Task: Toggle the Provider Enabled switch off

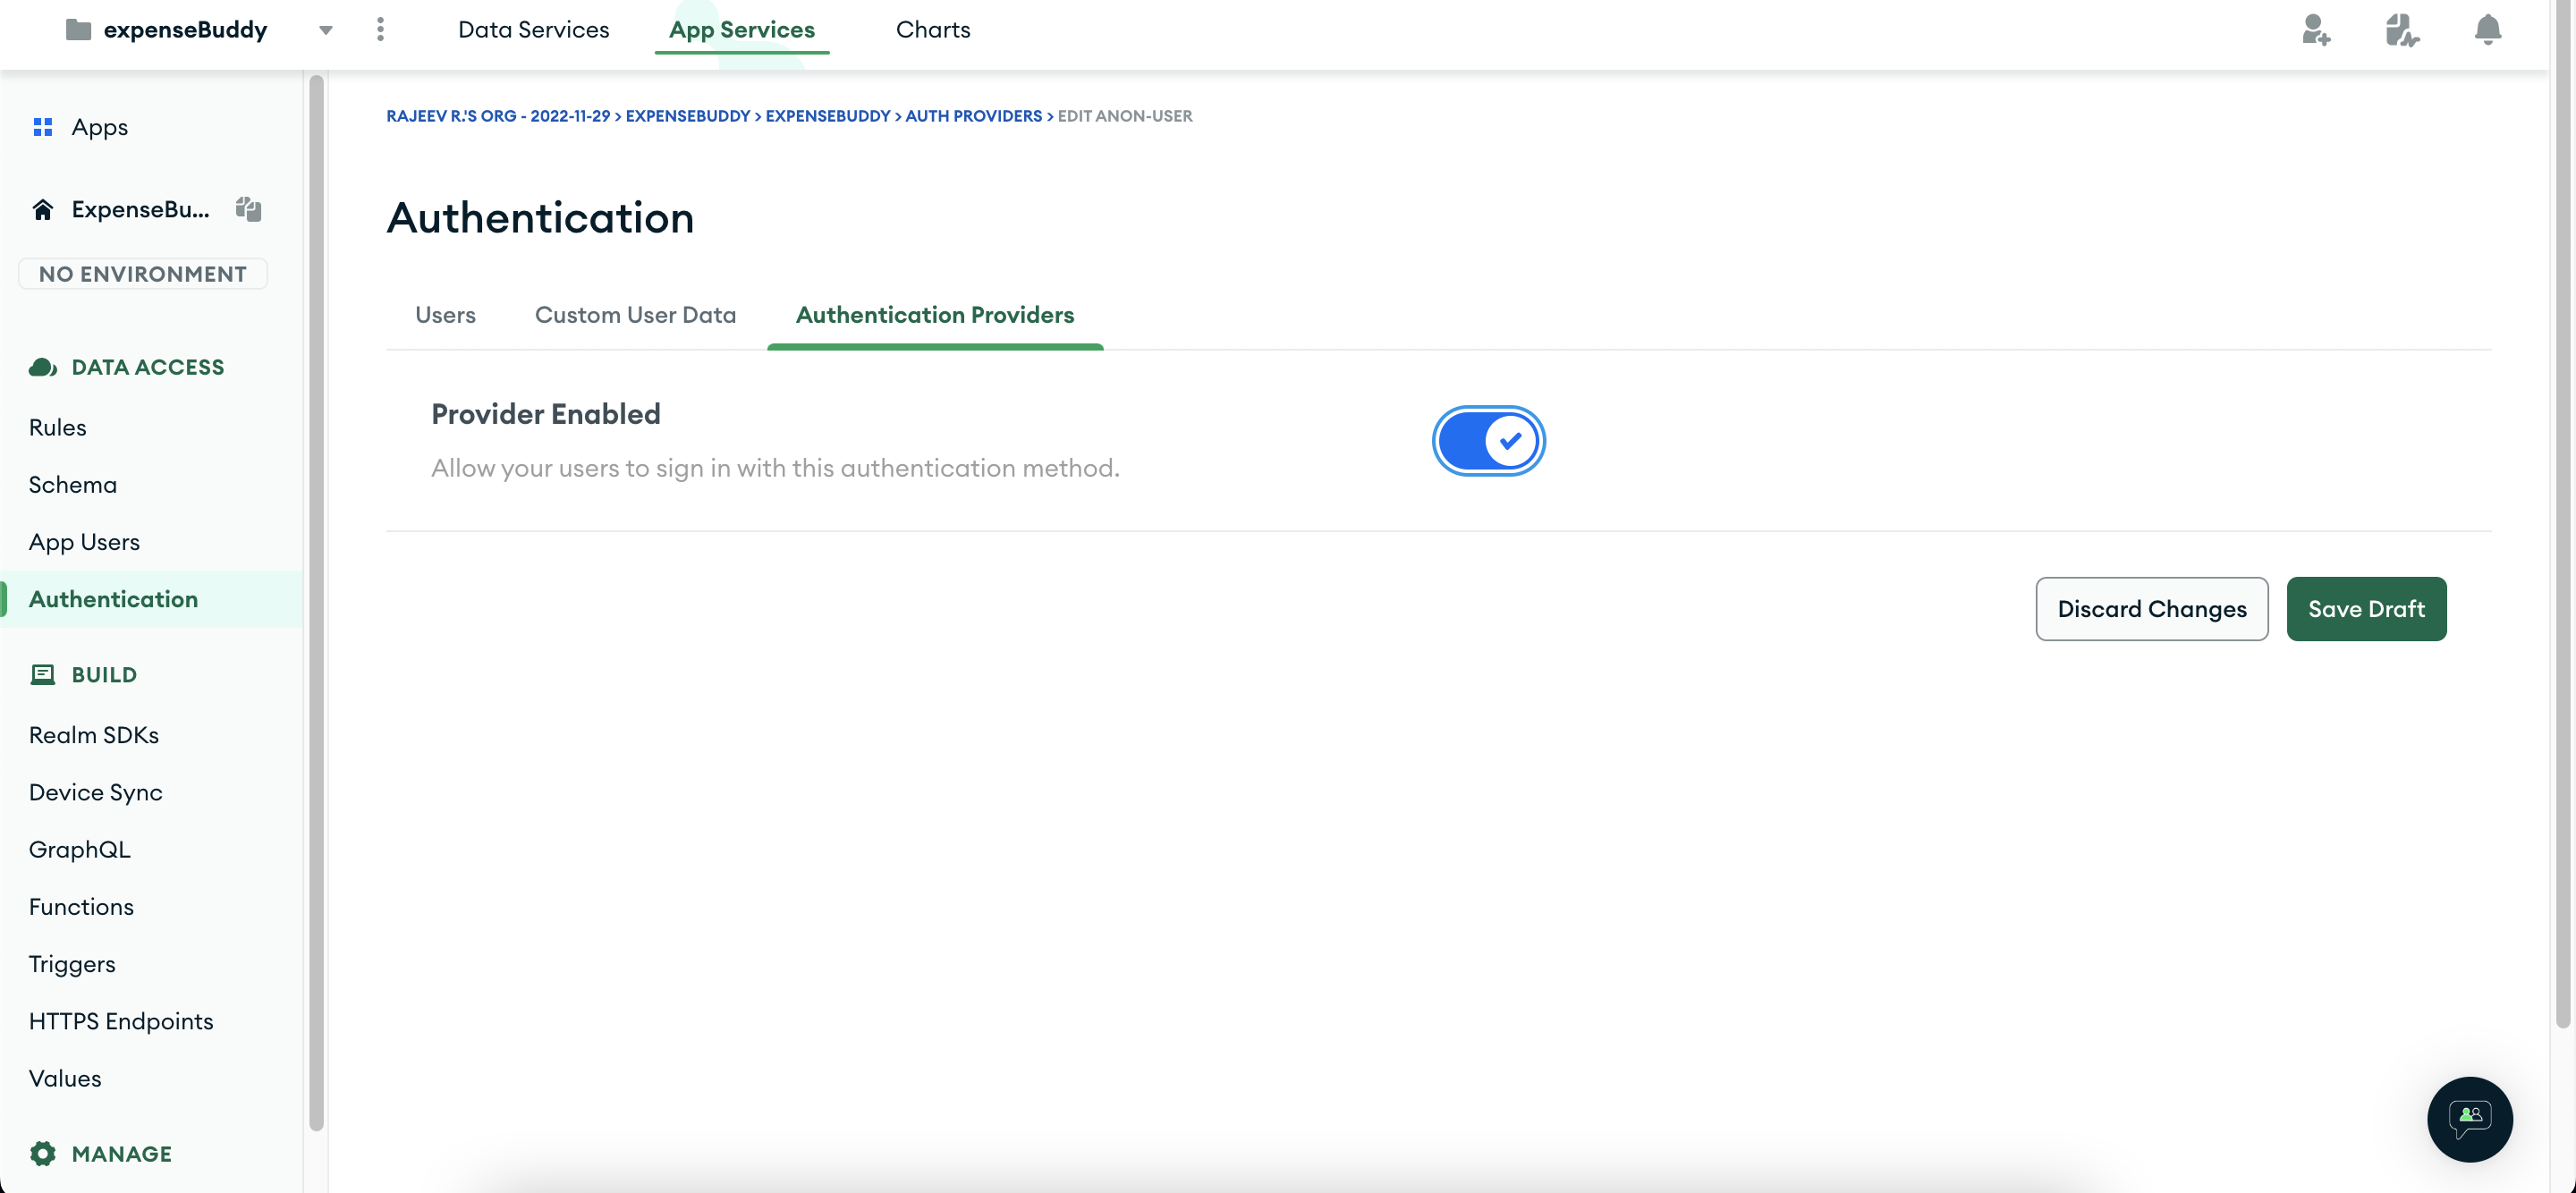Action: pos(1488,440)
